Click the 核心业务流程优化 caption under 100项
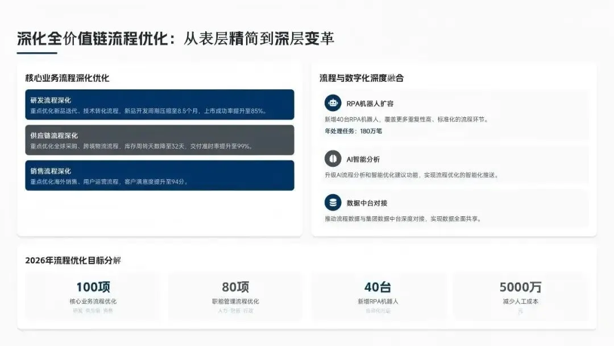The width and height of the screenshot is (614, 346). (x=93, y=302)
